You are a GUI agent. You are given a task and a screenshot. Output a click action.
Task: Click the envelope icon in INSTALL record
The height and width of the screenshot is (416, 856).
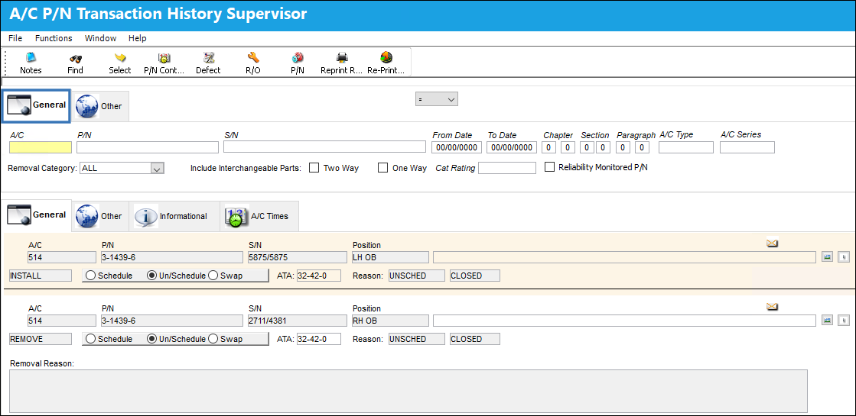(x=772, y=243)
